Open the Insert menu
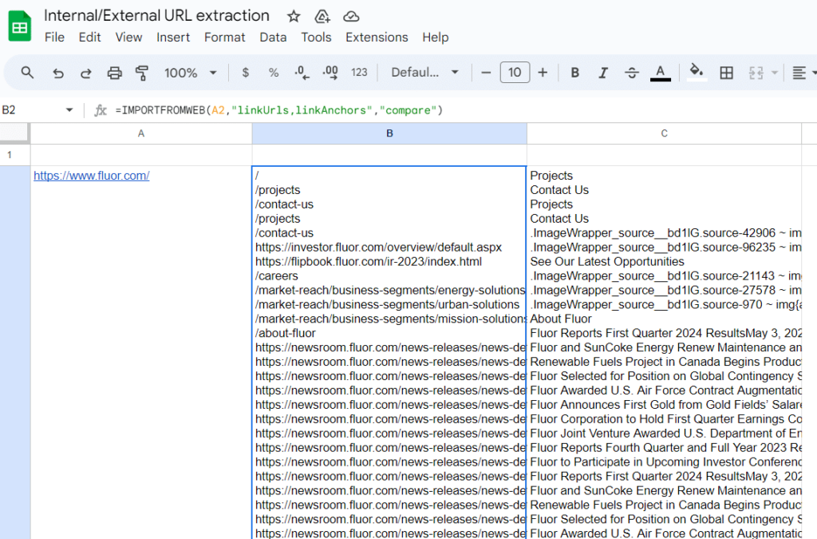817x539 pixels. tap(173, 38)
